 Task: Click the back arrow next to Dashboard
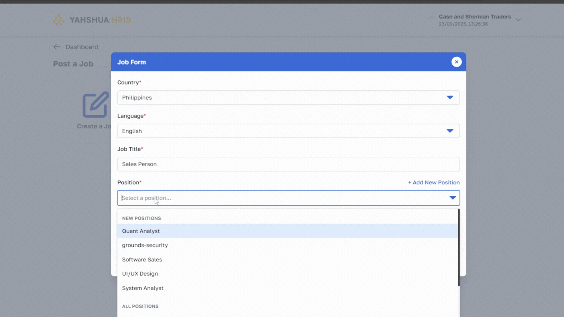[57, 47]
